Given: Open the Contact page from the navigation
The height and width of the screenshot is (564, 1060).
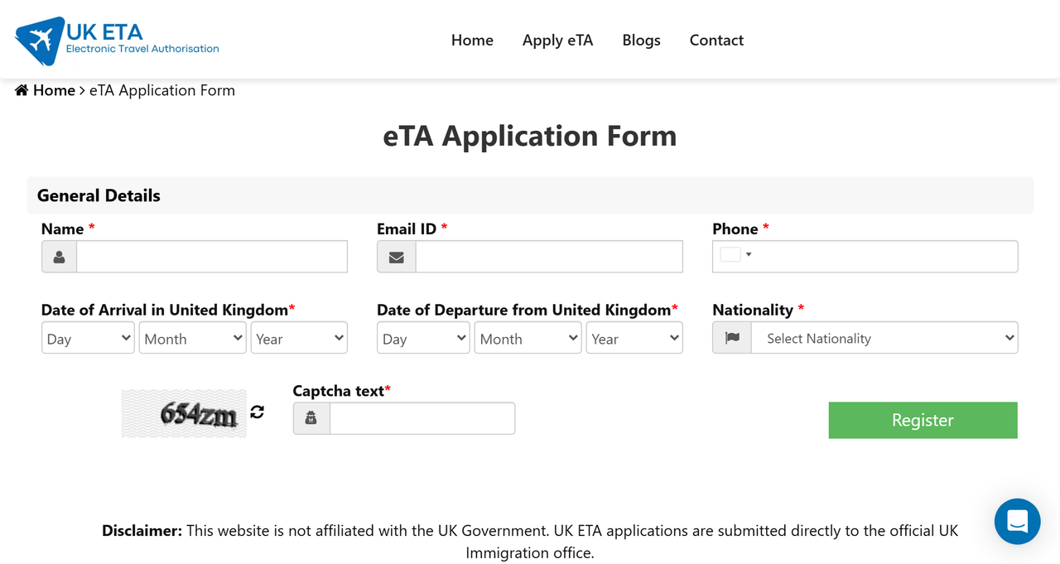Looking at the screenshot, I should [x=716, y=40].
